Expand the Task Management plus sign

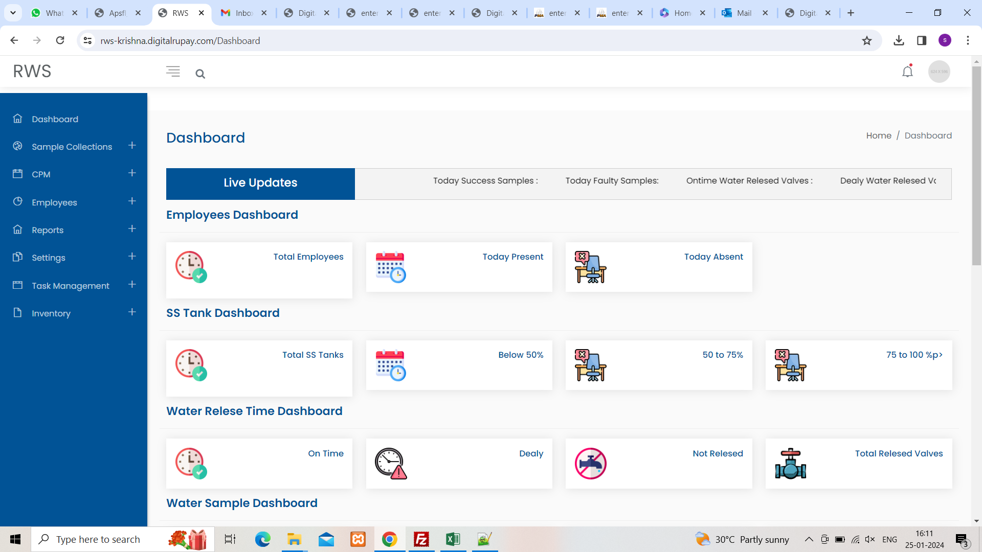point(132,285)
